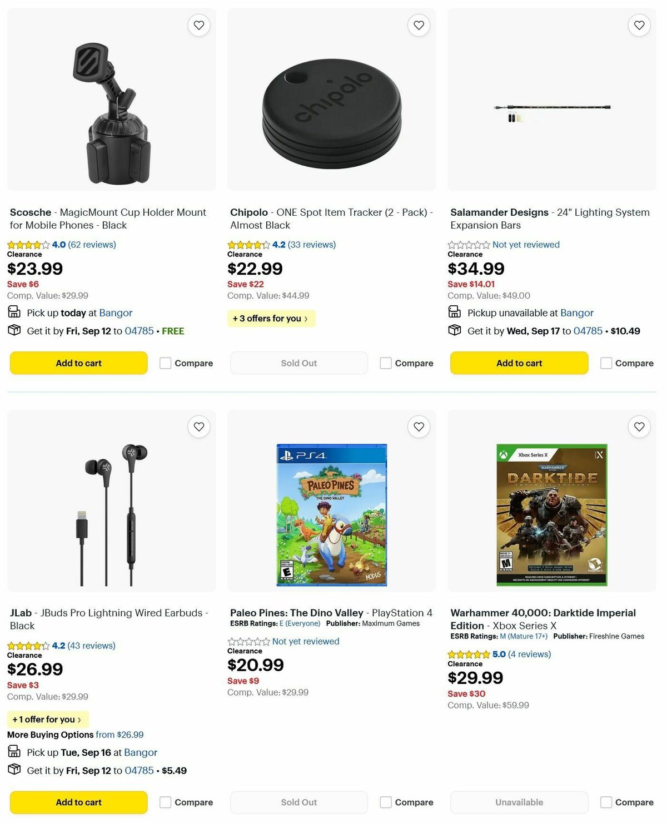Open the 1 offer for JBuds earbuds
This screenshot has height=823, width=667.
click(x=47, y=719)
